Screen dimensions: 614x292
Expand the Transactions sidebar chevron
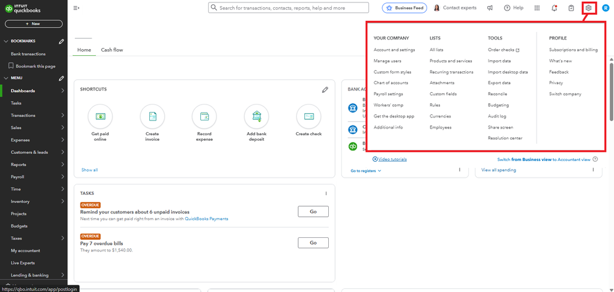pos(63,116)
